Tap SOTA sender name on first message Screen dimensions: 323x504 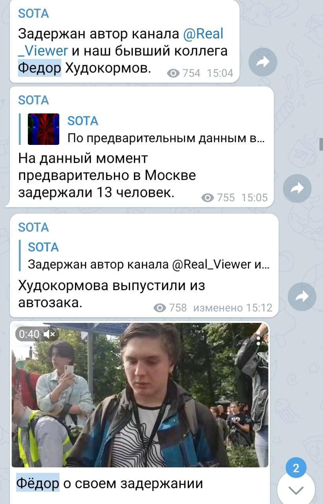pos(33,13)
